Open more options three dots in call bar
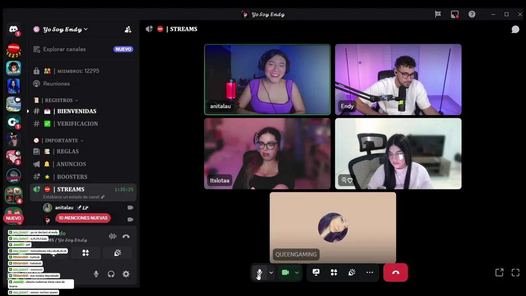 [x=370, y=273]
